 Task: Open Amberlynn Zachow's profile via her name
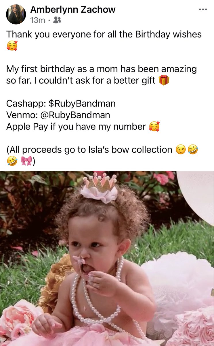click(73, 10)
